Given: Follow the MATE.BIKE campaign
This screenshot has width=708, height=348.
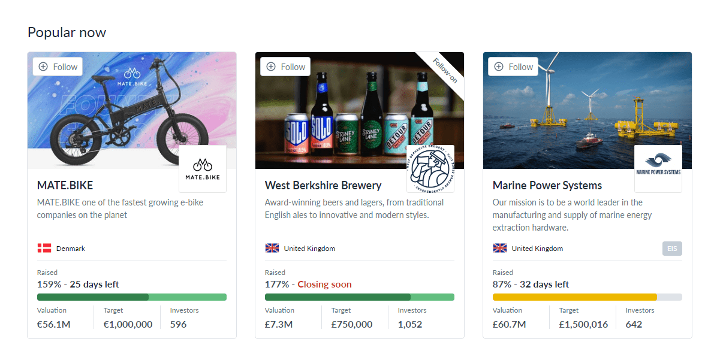Looking at the screenshot, I should tap(58, 67).
